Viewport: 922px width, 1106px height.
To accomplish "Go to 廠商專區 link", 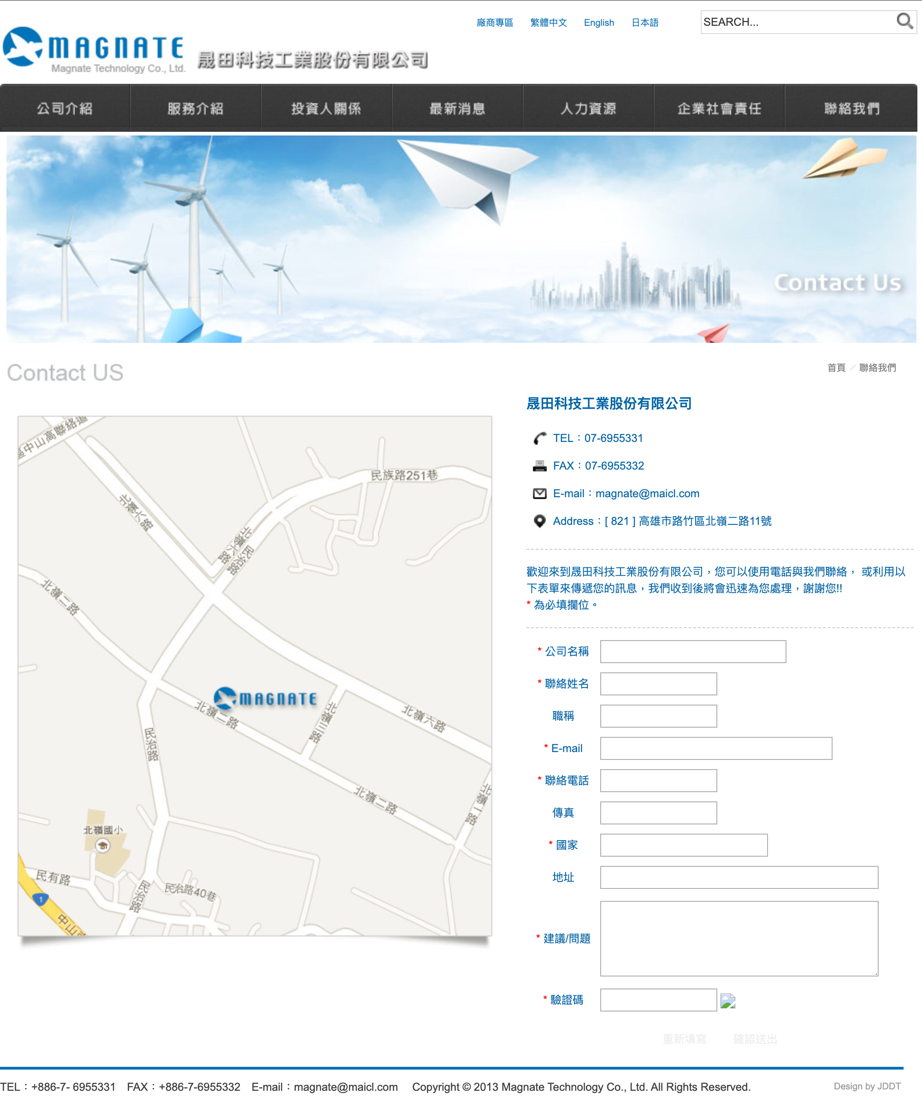I will coord(494,23).
